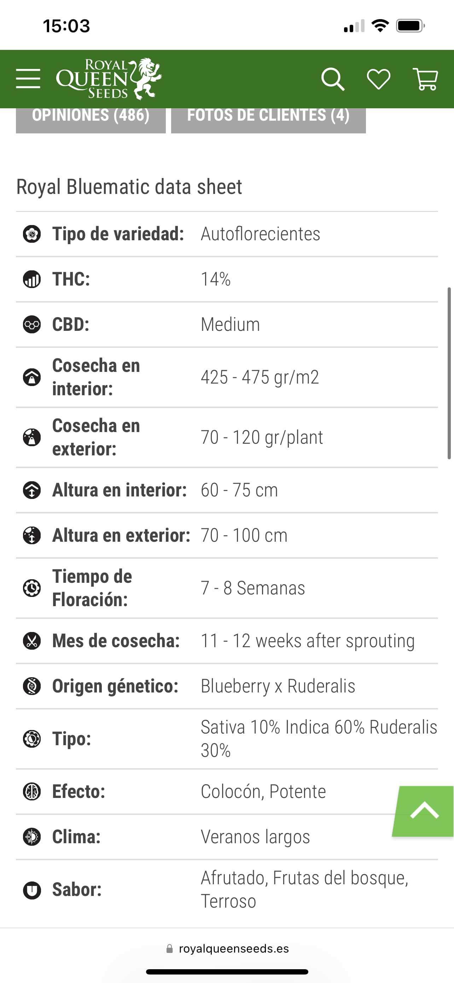Click the Clima sun icon
Image resolution: width=454 pixels, height=983 pixels.
point(31,837)
